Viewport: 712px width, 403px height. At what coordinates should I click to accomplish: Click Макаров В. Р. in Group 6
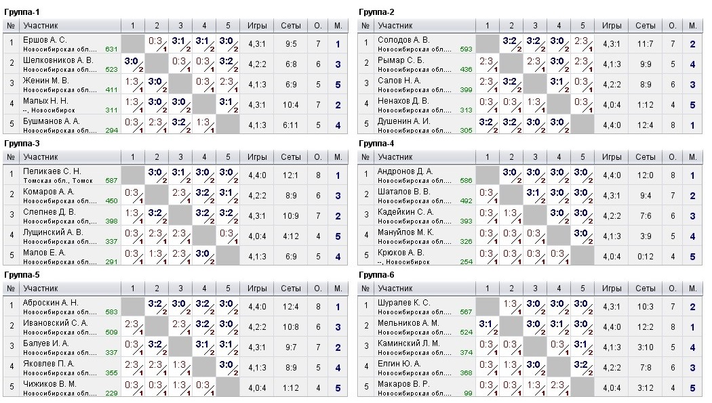(x=404, y=384)
